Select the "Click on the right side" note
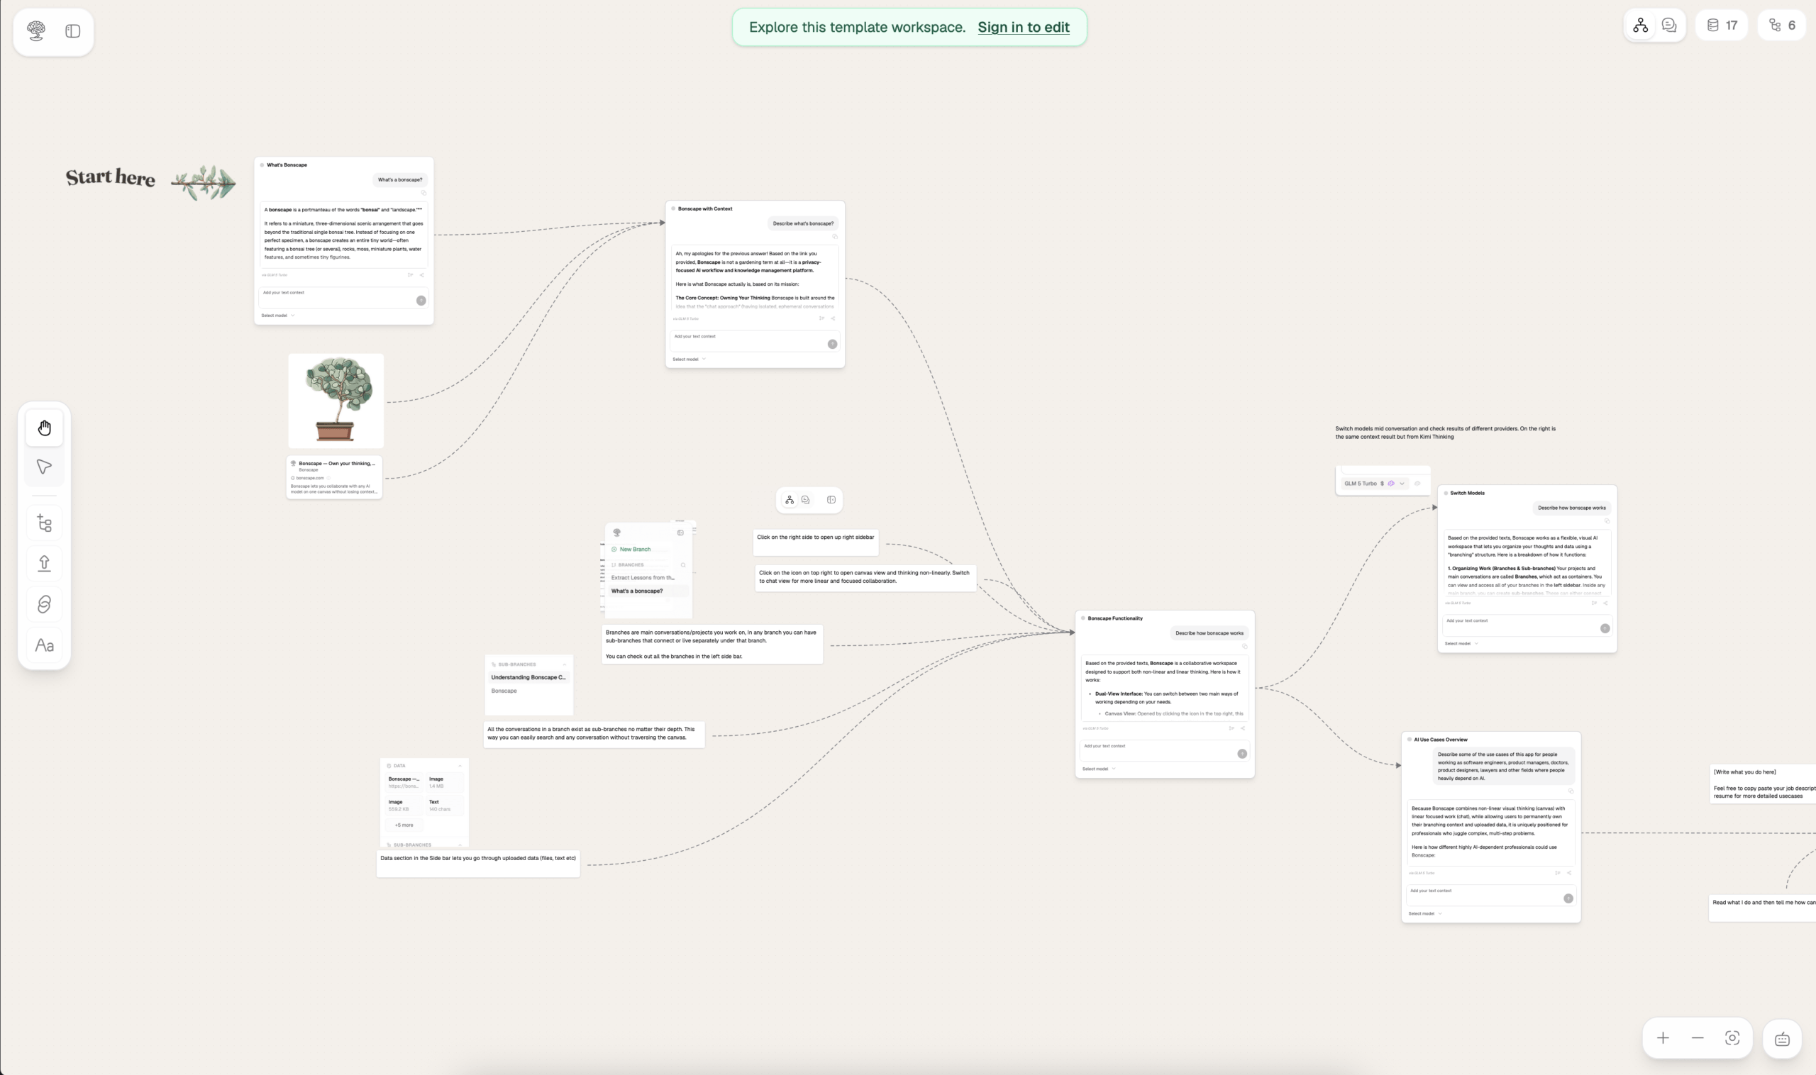Screen dimensions: 1816x1075 (x=816, y=542)
